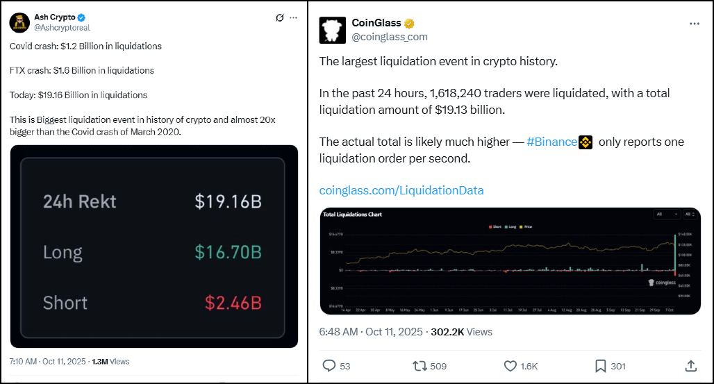Bookmark the CoinGlass tweet
This screenshot has width=714, height=384.
[600, 365]
